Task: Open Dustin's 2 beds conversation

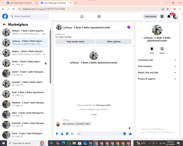Action: click(x=25, y=73)
